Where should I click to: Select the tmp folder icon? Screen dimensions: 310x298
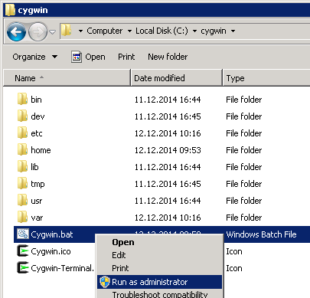(x=22, y=183)
